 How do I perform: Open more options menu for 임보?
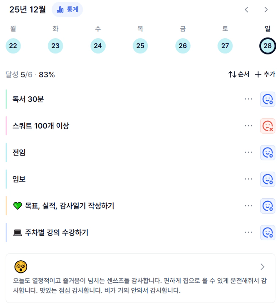(x=249, y=179)
